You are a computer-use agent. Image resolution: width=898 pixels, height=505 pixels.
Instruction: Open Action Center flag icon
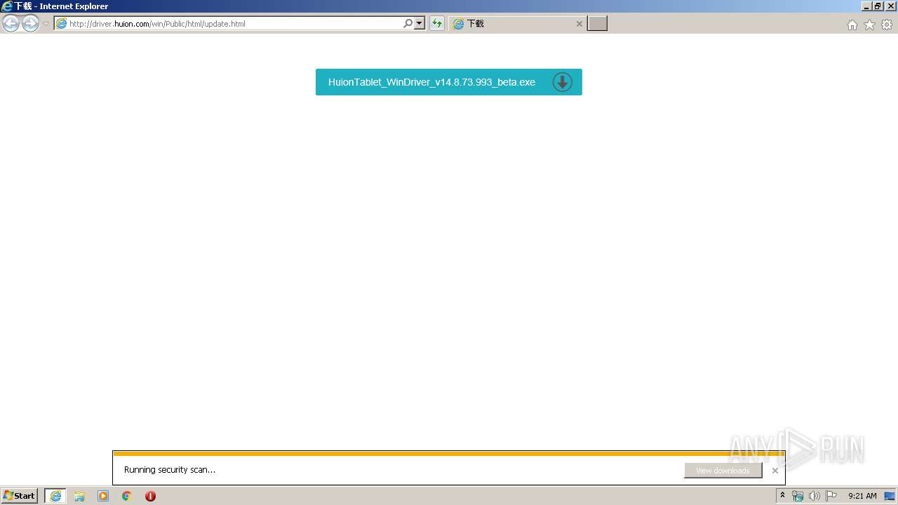pos(831,496)
